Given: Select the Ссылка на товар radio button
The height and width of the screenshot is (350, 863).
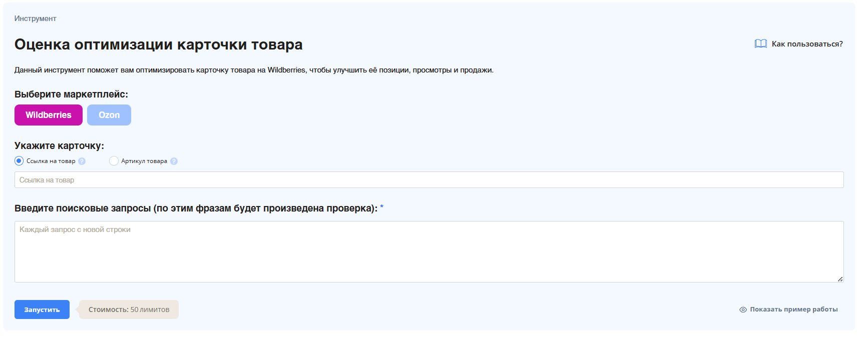Looking at the screenshot, I should click(x=19, y=161).
